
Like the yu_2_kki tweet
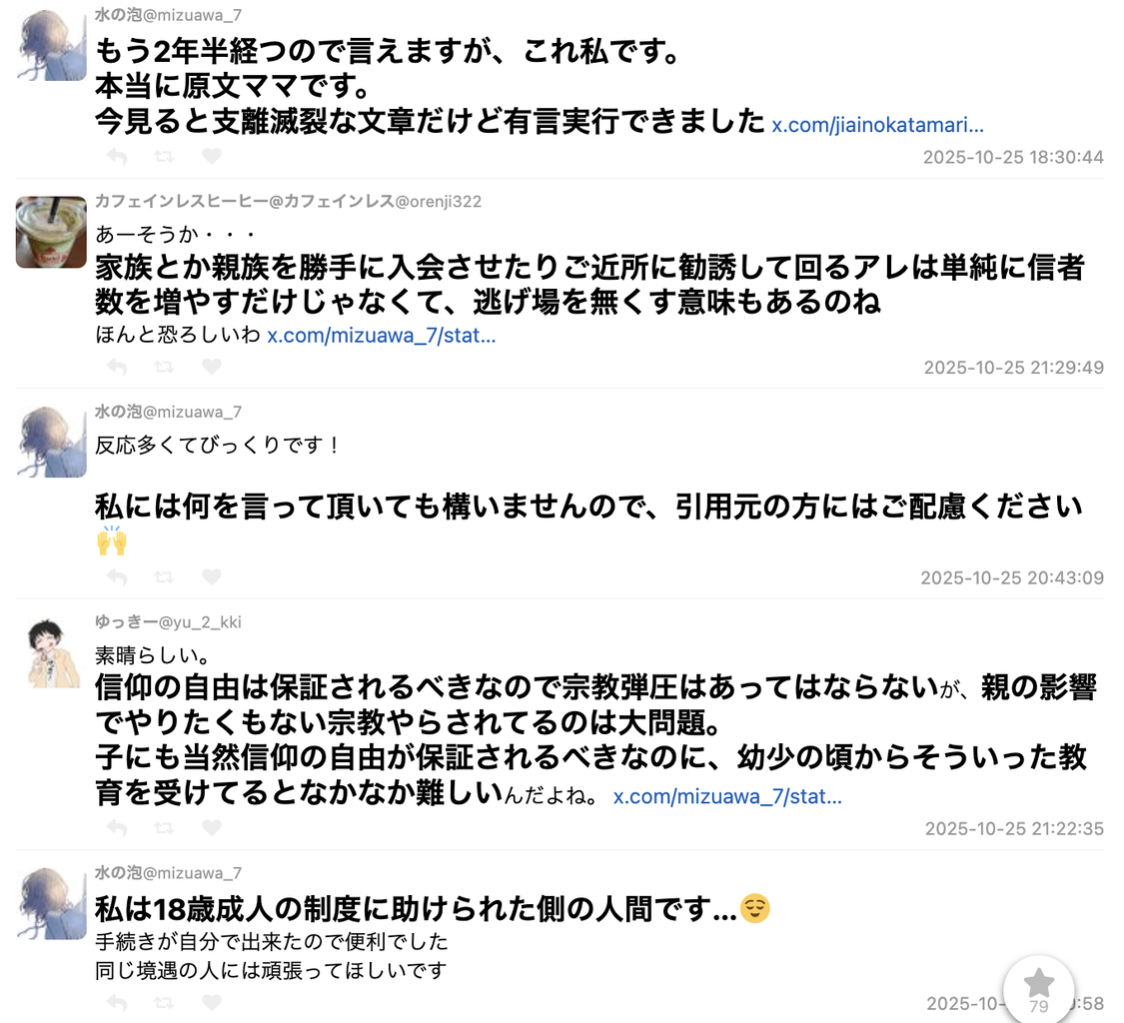click(212, 827)
